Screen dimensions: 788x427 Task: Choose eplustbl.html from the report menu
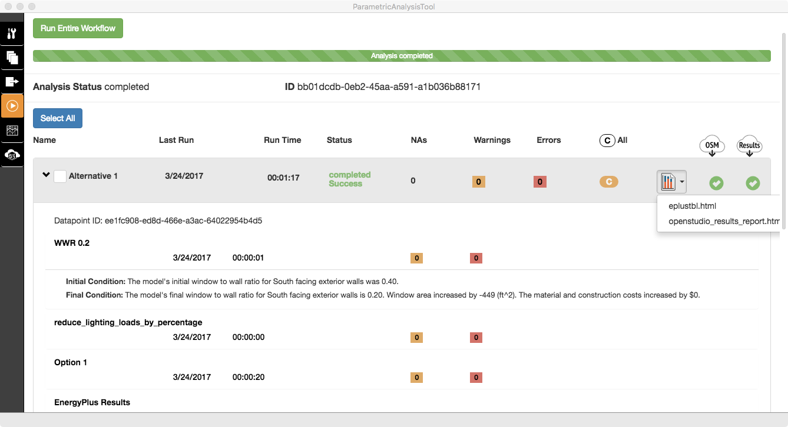(692, 206)
